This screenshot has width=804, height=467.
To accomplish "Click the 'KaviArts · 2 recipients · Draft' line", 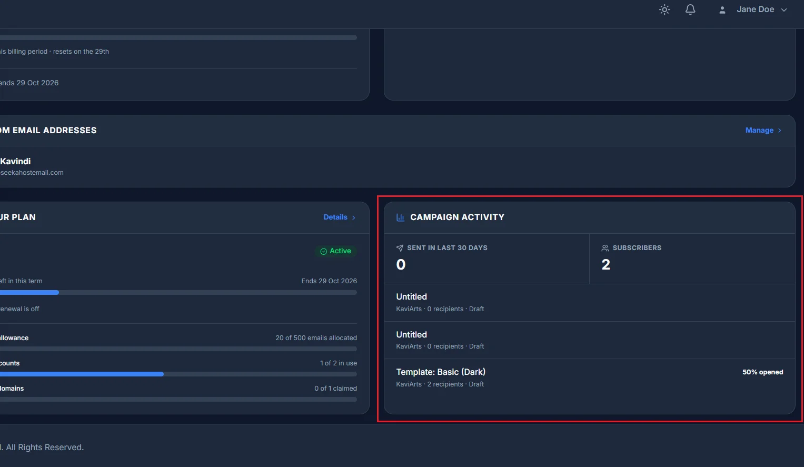I will pos(440,384).
